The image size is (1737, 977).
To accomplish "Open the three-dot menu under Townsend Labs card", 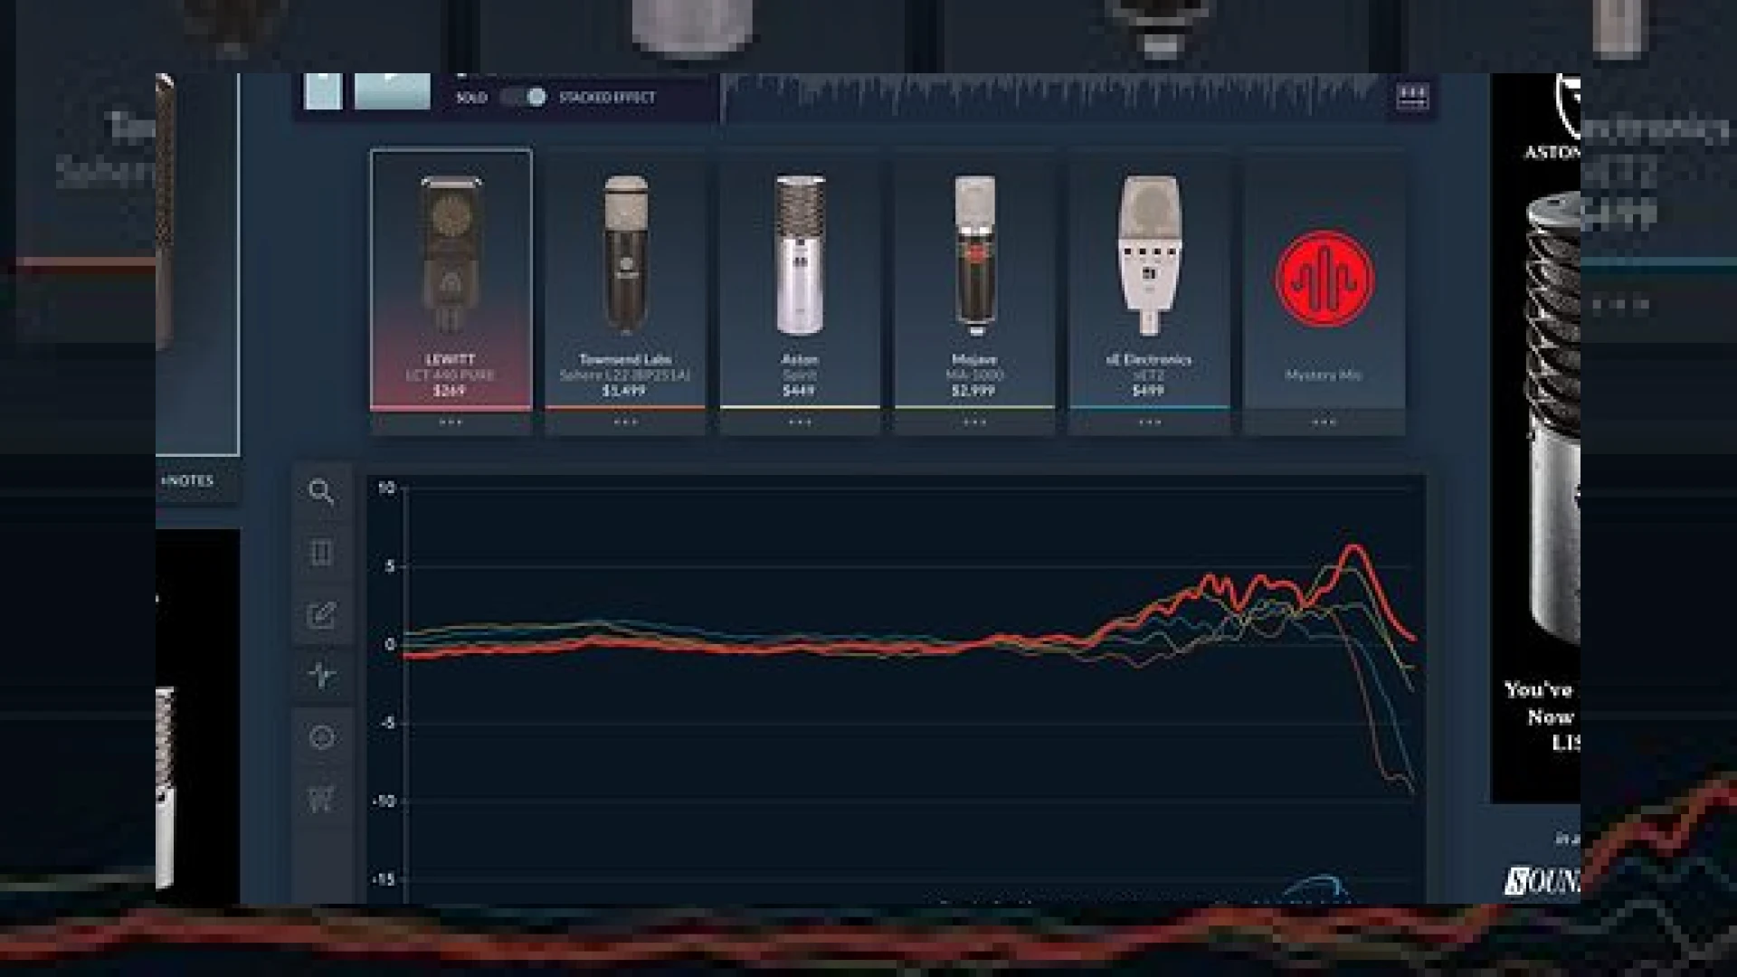I will coord(625,422).
